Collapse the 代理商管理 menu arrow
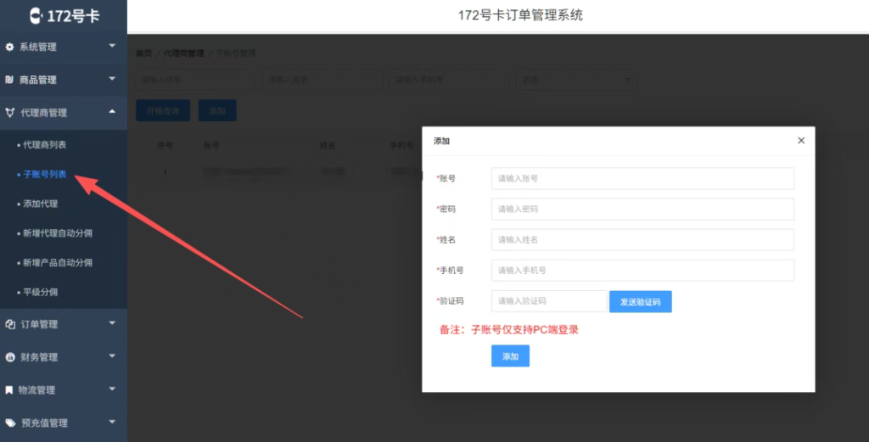The height and width of the screenshot is (442, 869). [112, 111]
